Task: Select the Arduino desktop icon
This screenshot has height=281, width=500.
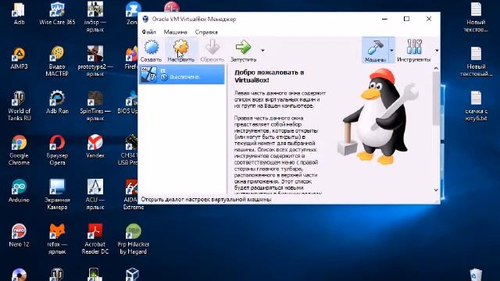Action: click(19, 192)
